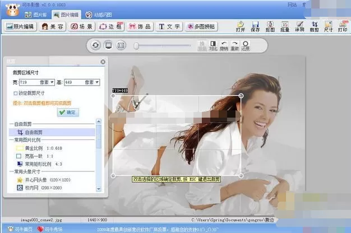Image resolution: width=351 pixels, height=233 pixels.
Task: Click the crop height field showing 449
Action: click(x=75, y=82)
